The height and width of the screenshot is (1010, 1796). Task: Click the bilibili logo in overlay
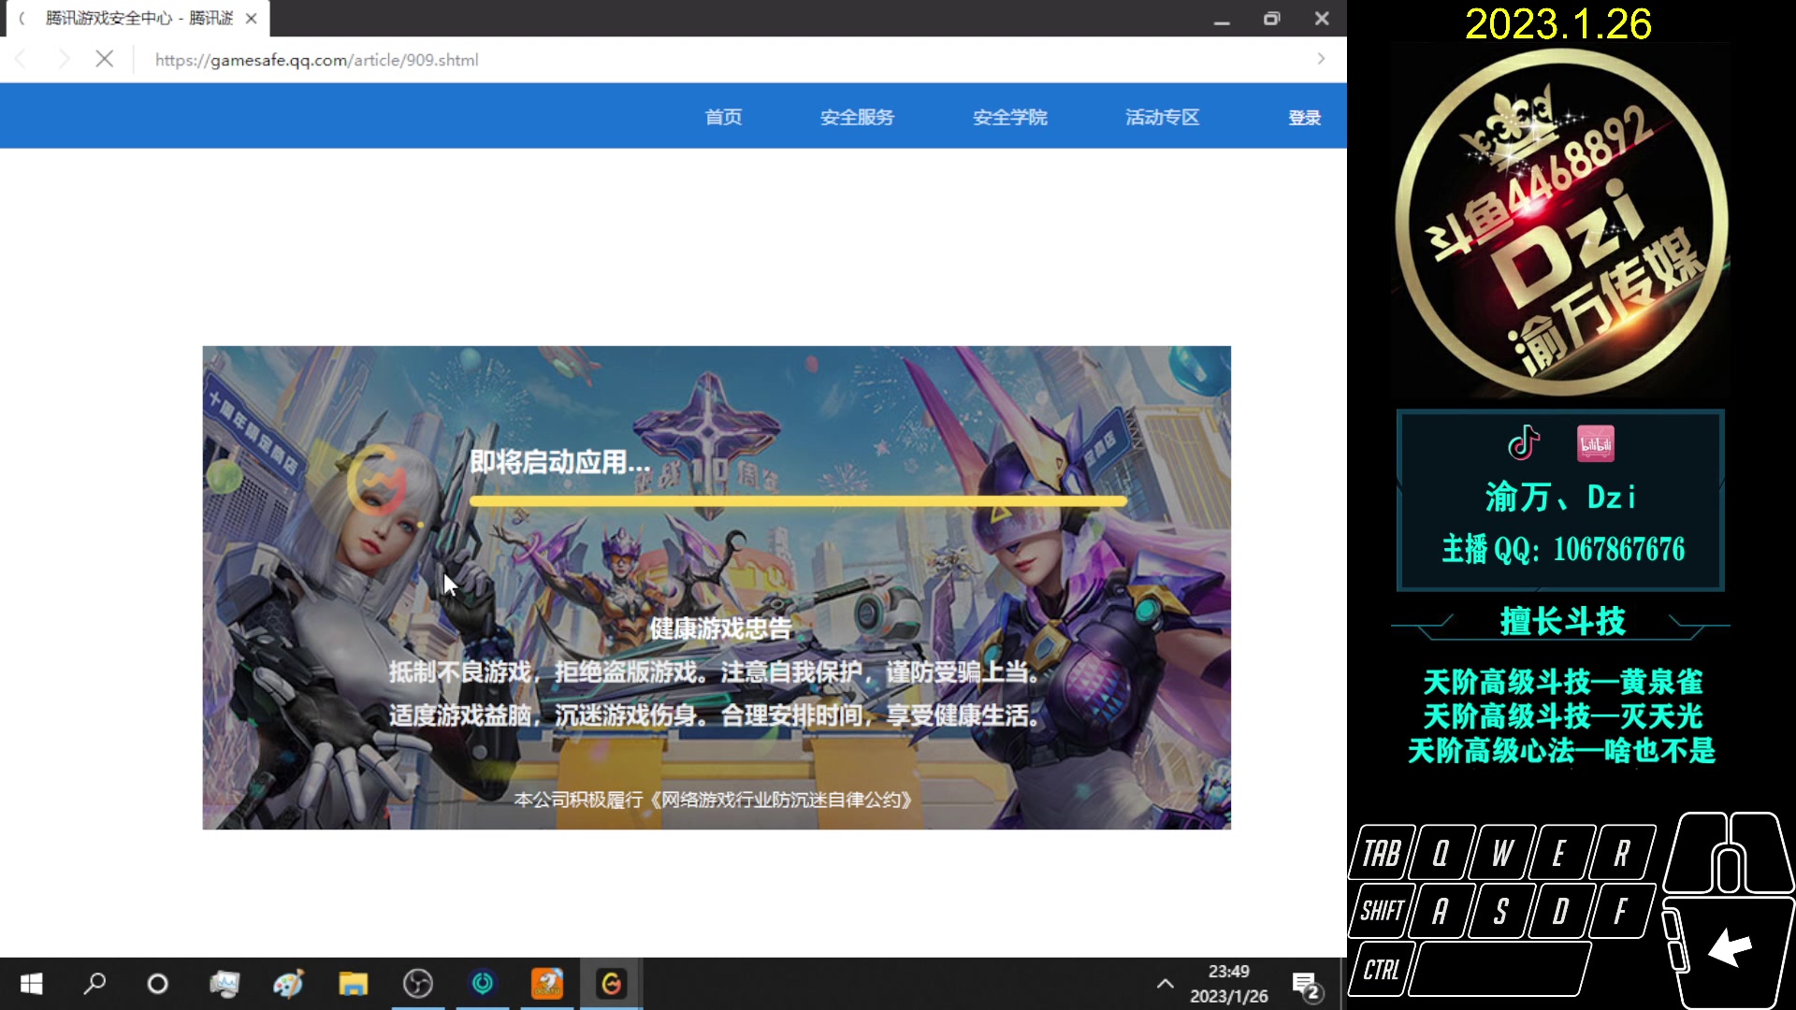point(1595,444)
